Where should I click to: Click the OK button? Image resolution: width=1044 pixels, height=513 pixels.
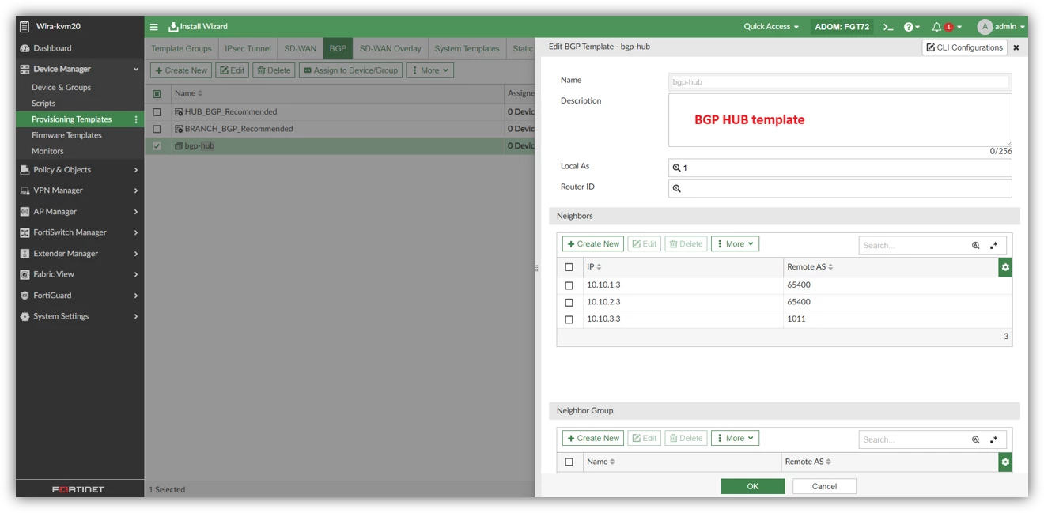pyautogui.click(x=753, y=486)
